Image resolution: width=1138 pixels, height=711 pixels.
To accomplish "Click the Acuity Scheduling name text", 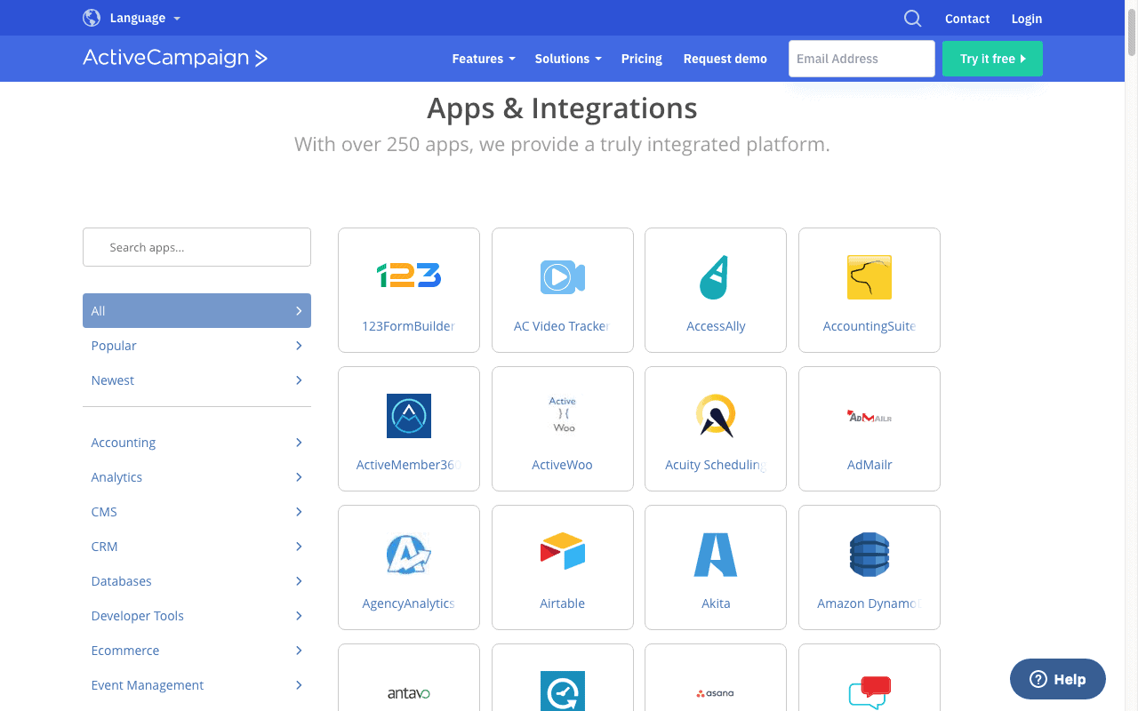I will (x=716, y=465).
